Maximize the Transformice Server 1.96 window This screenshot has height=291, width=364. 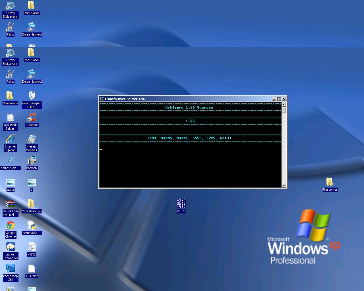tap(279, 99)
